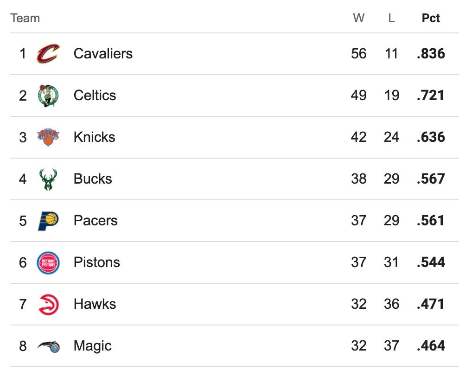459x370 pixels.
Task: Open the Pacers team name link
Action: [96, 221]
